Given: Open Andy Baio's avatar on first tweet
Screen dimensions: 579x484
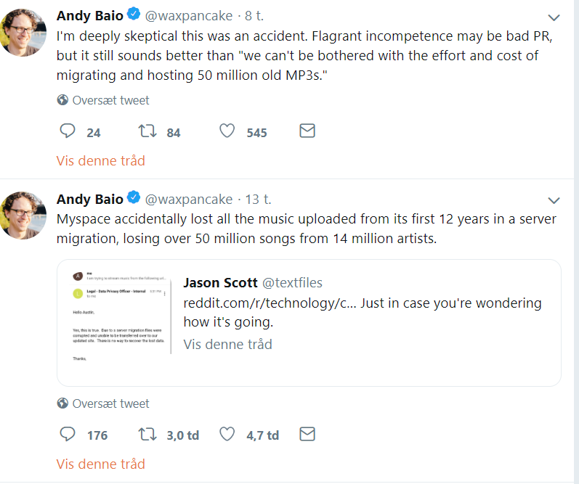Looking at the screenshot, I should [24, 33].
